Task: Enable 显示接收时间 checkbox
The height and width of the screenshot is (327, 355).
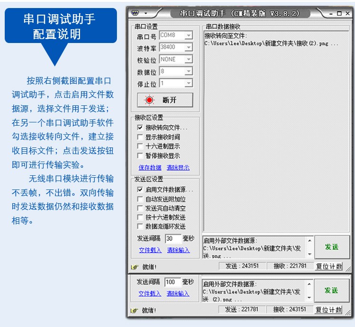Action: (140, 137)
